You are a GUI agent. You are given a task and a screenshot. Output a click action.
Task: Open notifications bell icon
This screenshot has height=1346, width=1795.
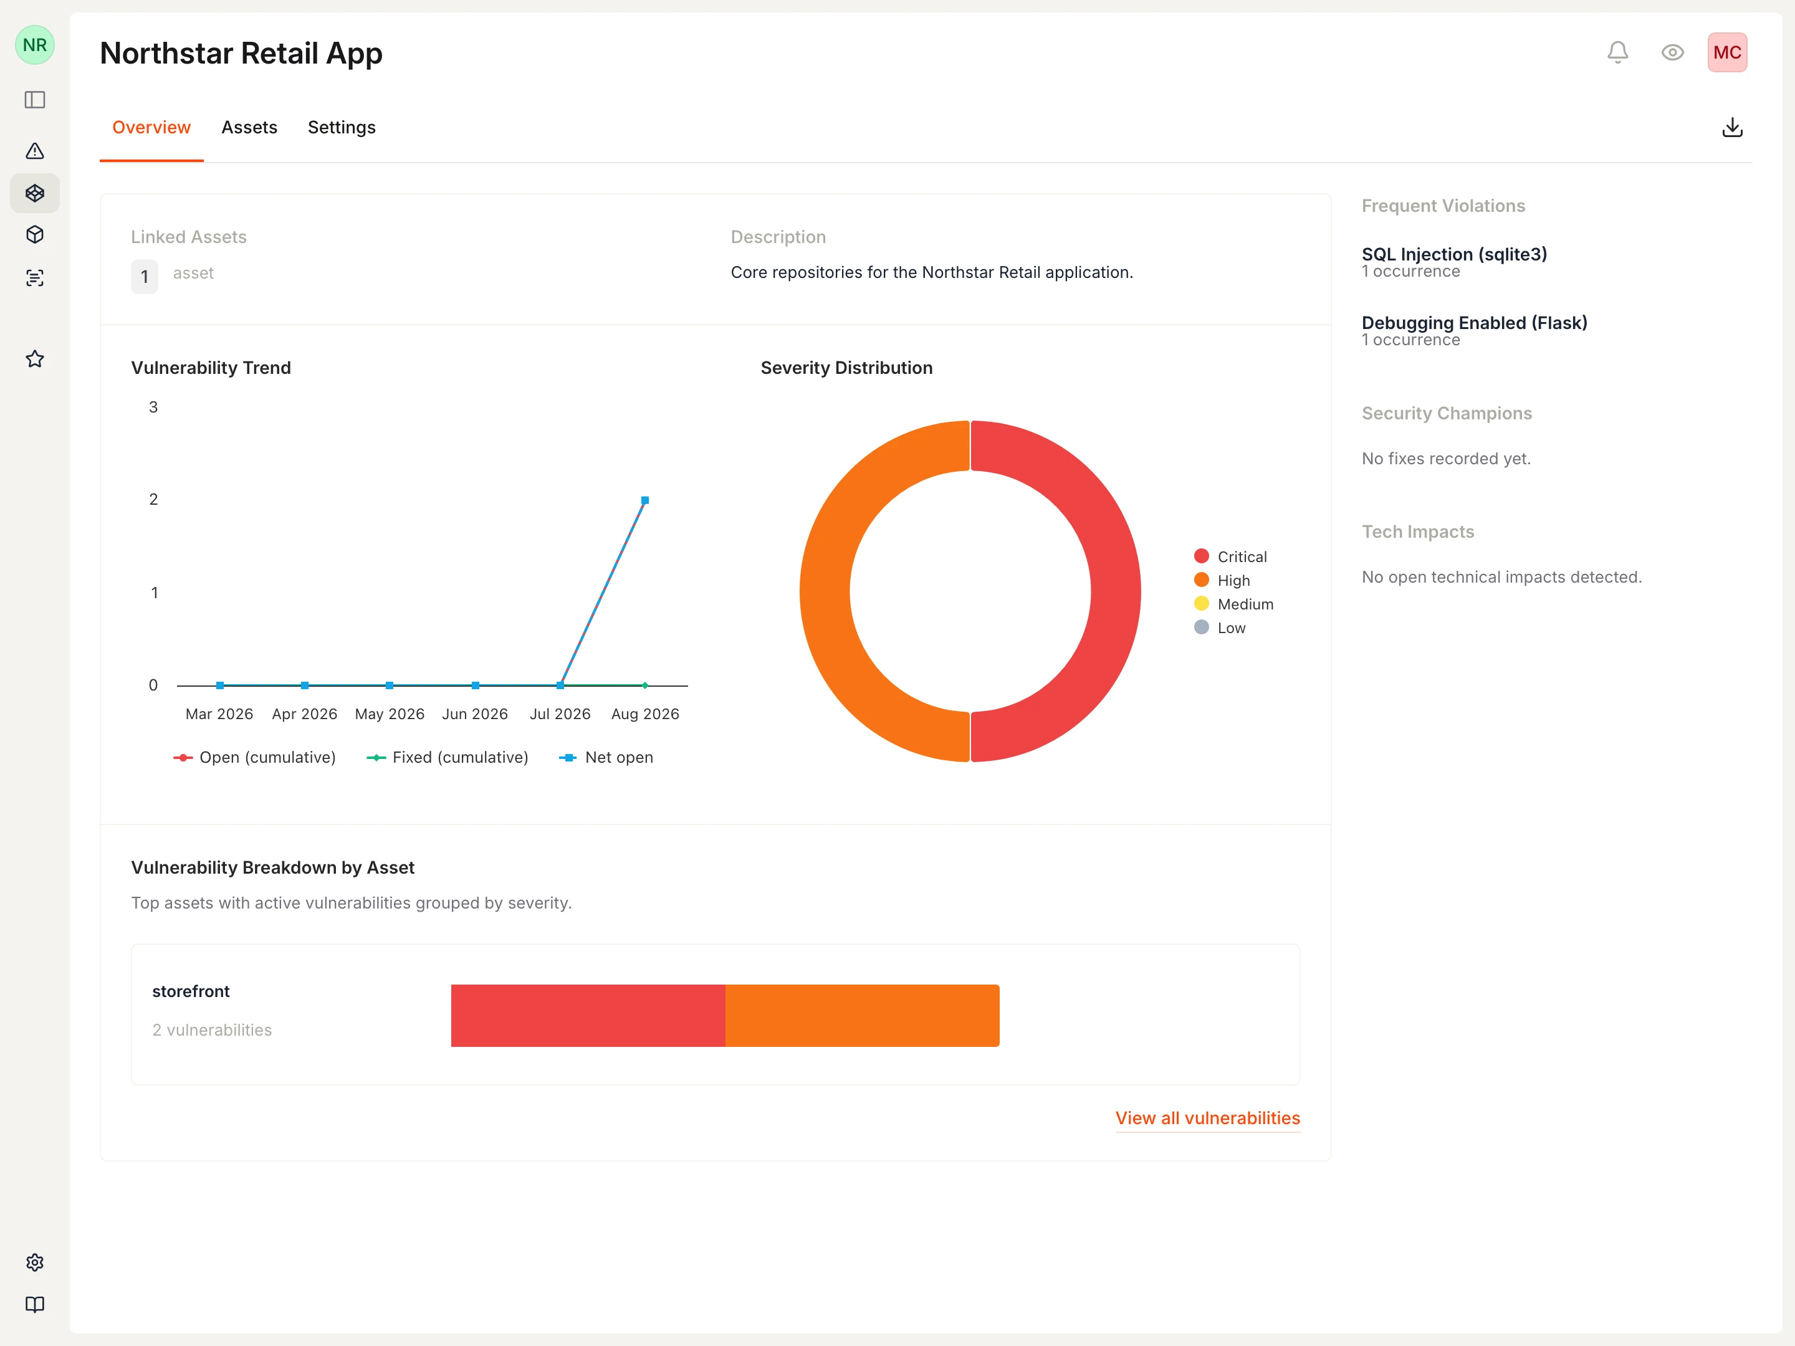pyautogui.click(x=1618, y=53)
